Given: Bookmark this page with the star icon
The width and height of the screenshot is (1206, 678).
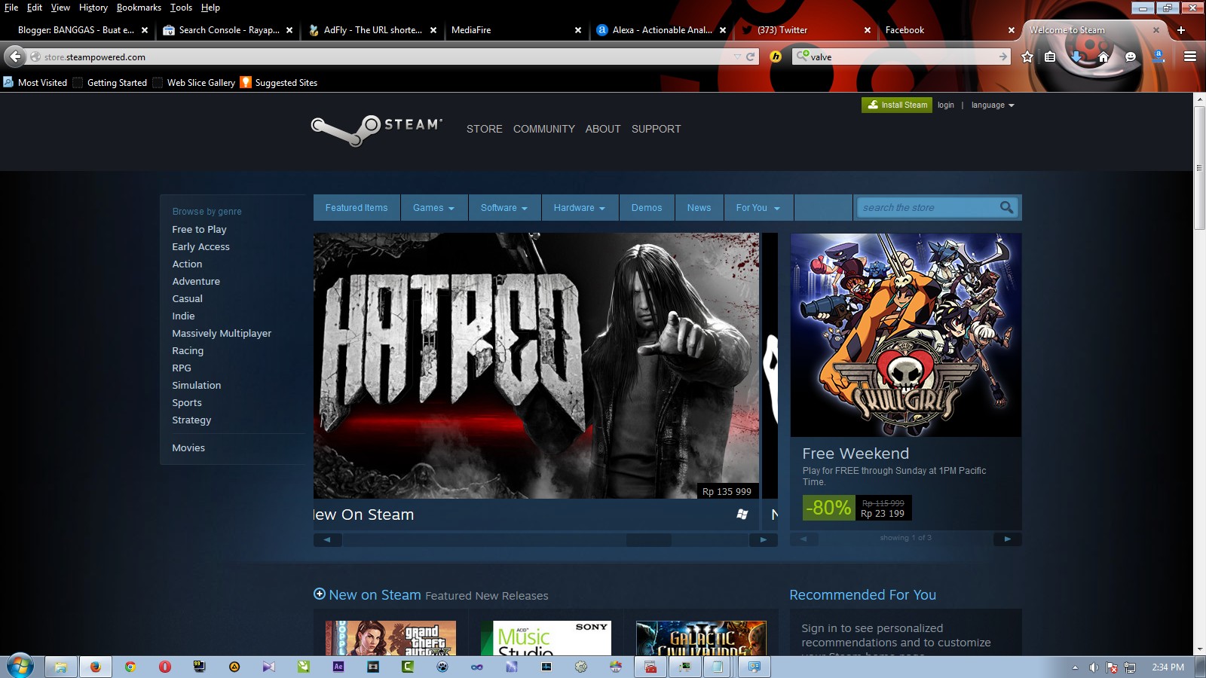Looking at the screenshot, I should click(x=1027, y=56).
